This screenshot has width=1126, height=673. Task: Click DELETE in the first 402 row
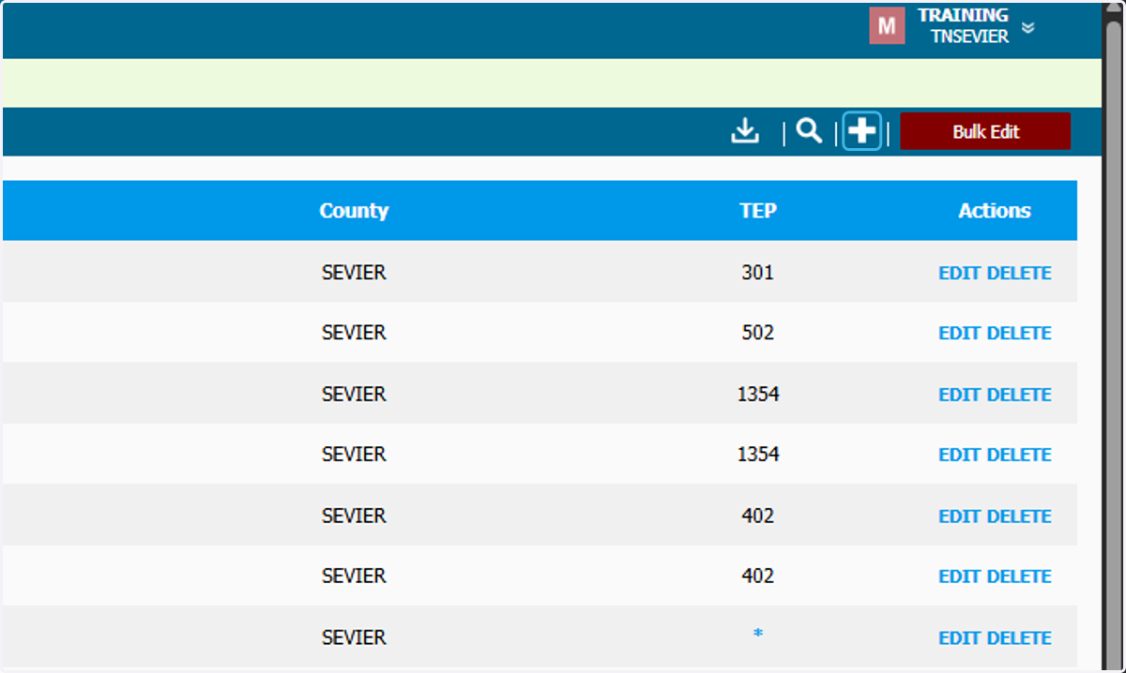1019,516
